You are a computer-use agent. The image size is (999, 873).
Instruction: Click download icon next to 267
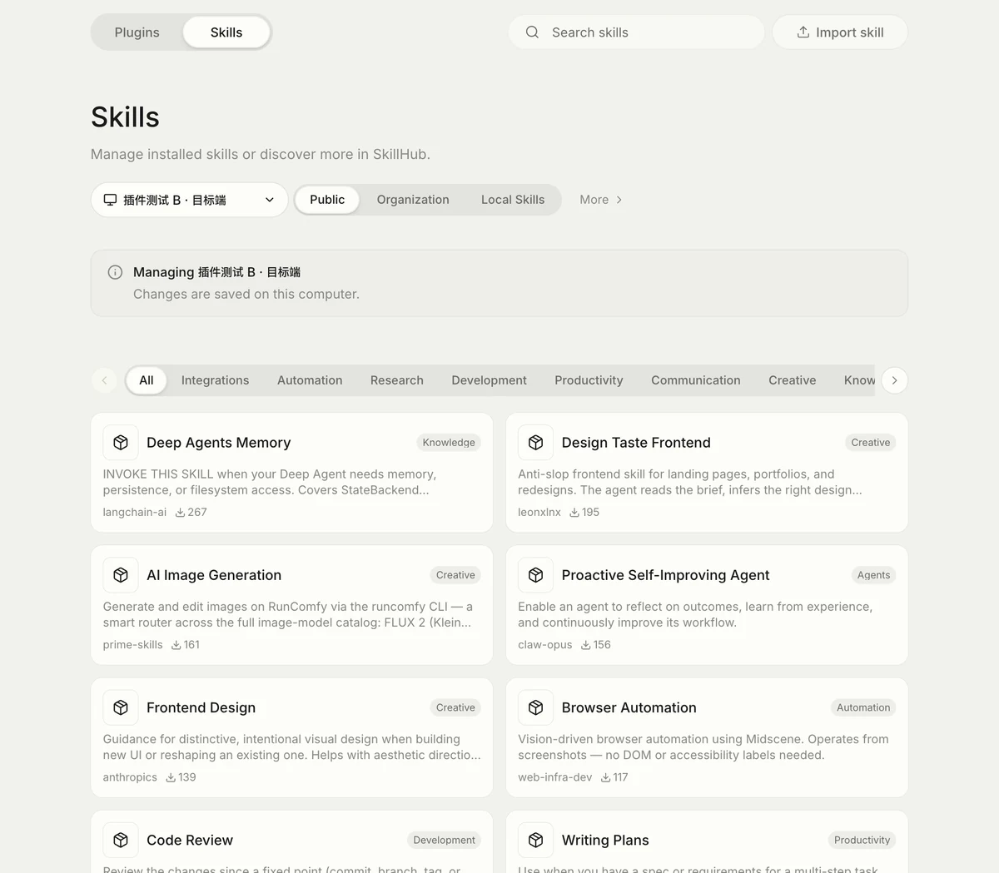click(181, 513)
